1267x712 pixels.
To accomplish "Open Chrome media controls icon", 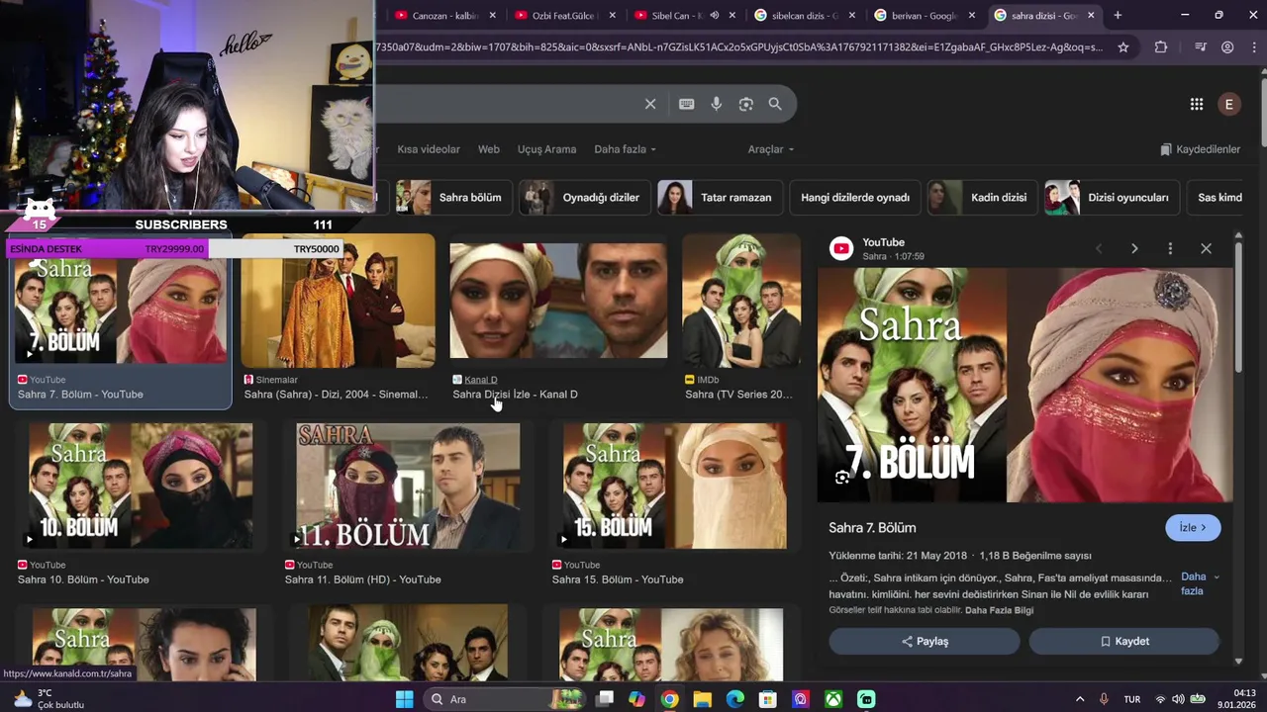I will [x=1201, y=46].
